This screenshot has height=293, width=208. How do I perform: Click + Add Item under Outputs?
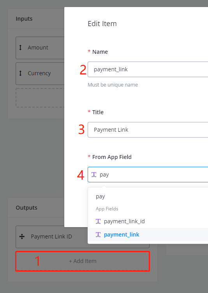pos(83,261)
